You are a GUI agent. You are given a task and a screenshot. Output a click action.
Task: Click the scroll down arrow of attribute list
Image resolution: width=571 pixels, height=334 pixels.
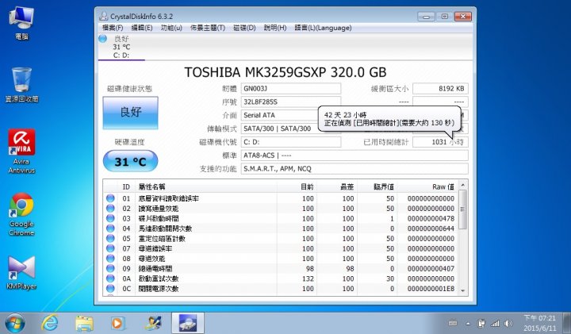point(463,290)
